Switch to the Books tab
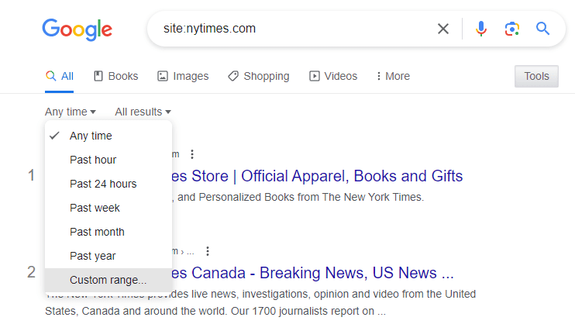 pyautogui.click(x=116, y=76)
